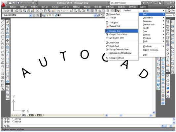Select the Erase tool in Modify toolbar

coord(8,22)
